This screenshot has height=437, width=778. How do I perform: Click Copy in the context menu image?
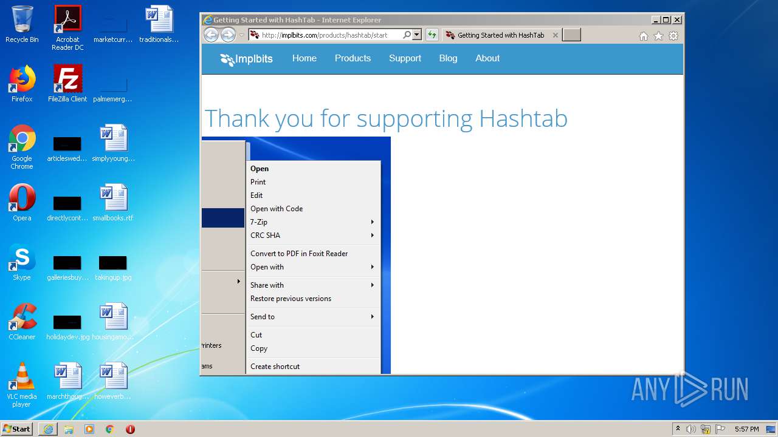[259, 348]
